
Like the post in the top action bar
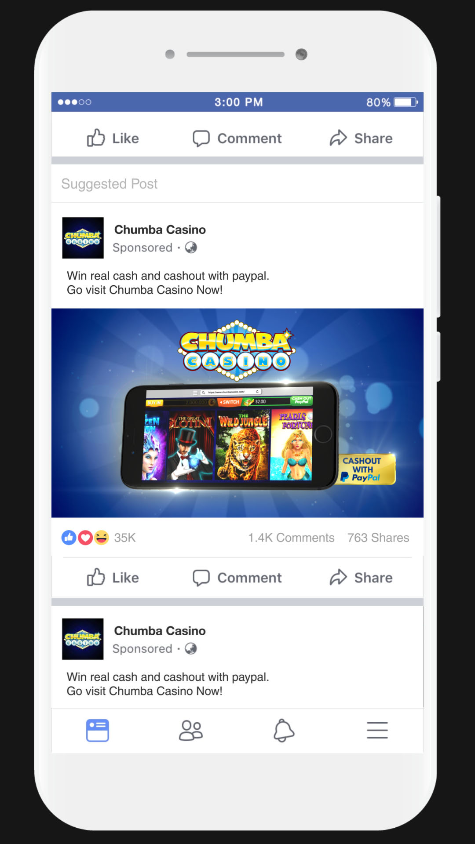pos(113,138)
